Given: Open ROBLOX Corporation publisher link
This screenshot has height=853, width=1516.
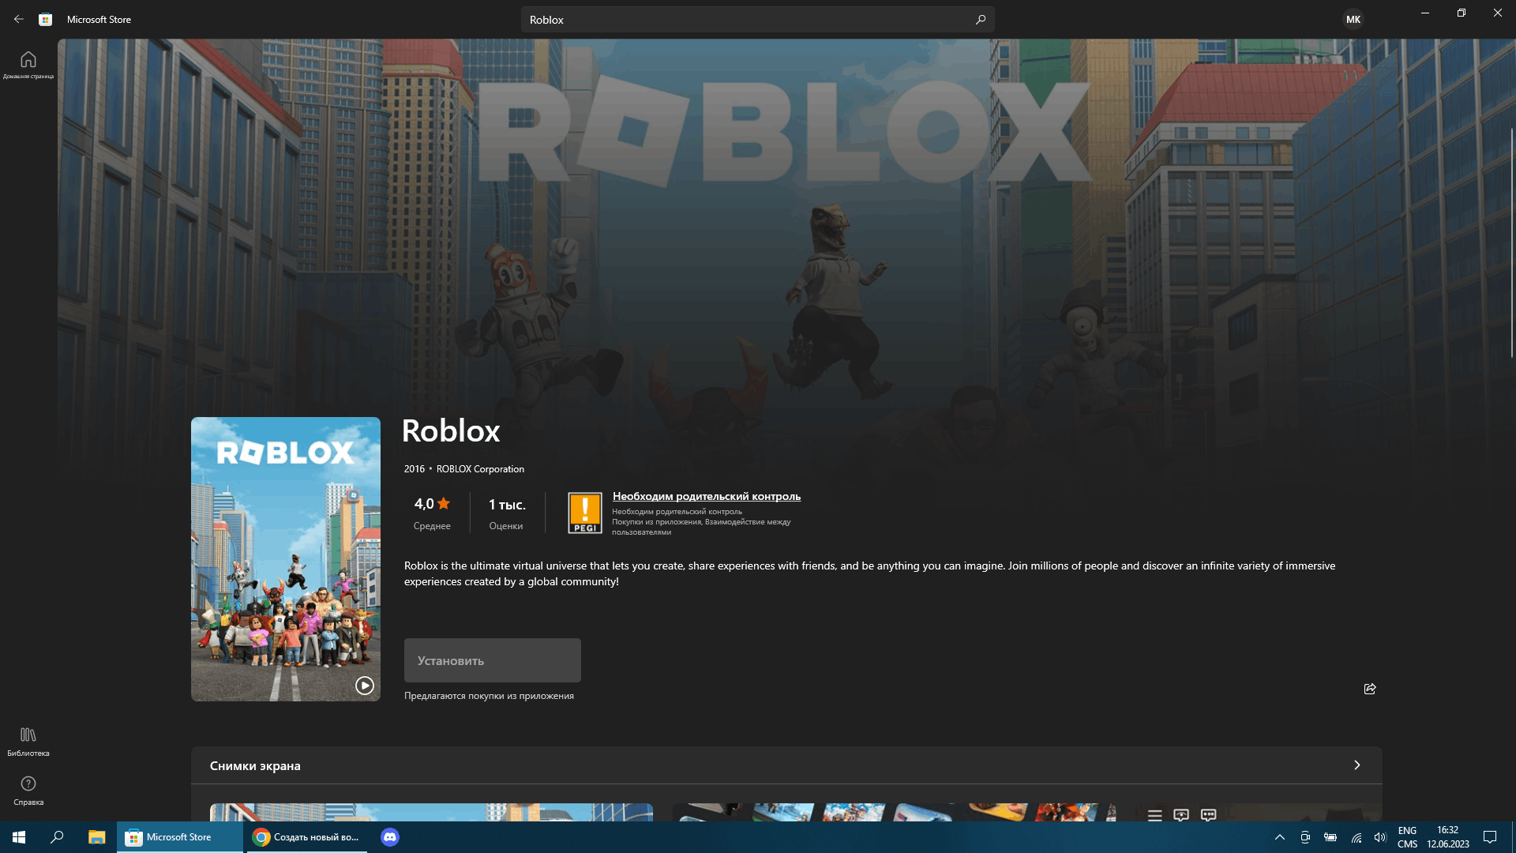Looking at the screenshot, I should click(480, 469).
